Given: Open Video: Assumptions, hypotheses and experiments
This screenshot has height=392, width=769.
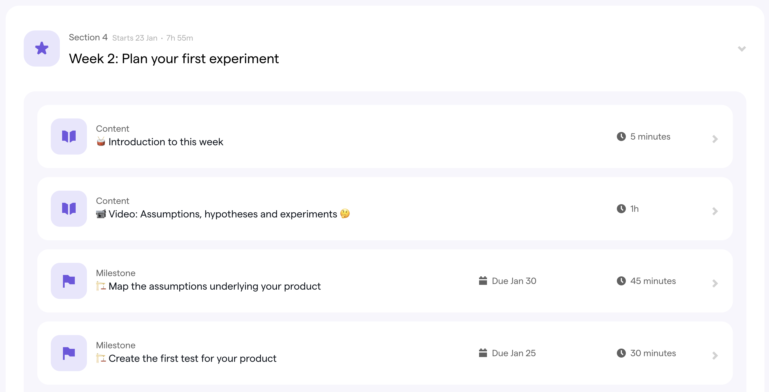Looking at the screenshot, I should [223, 214].
